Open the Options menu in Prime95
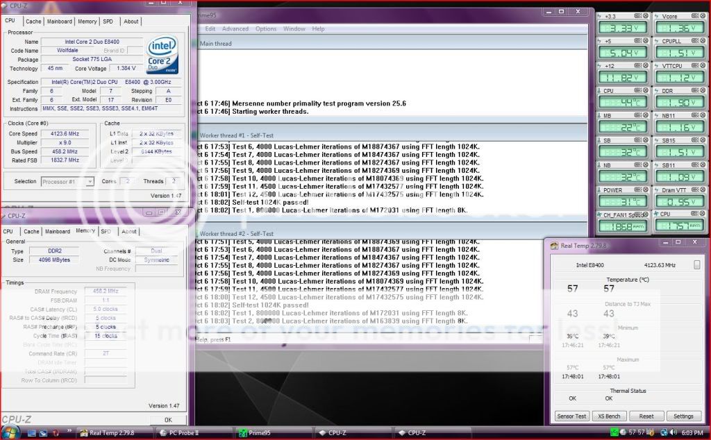 pos(266,28)
